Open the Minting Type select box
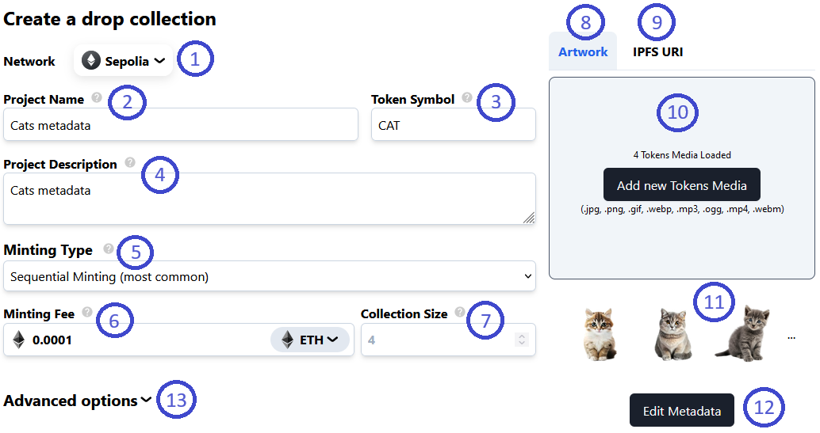 coord(269,276)
